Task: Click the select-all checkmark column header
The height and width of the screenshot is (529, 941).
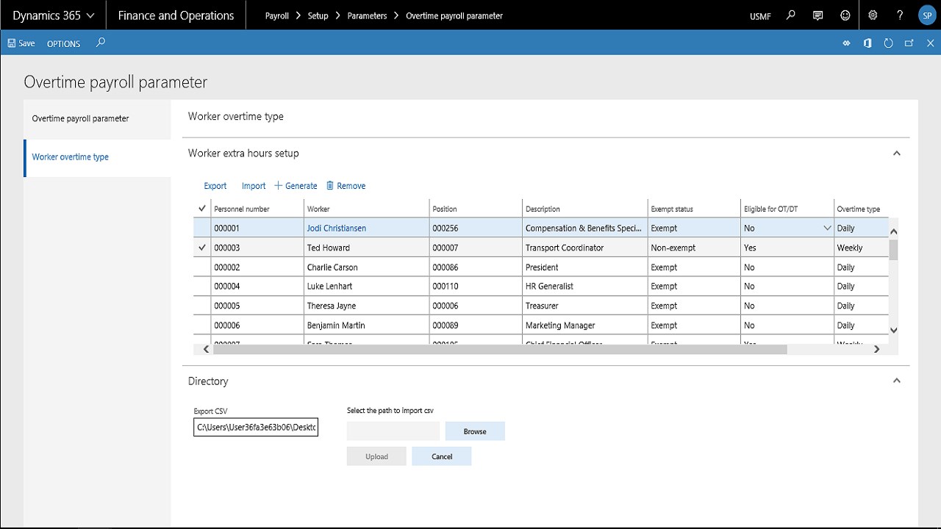Action: pyautogui.click(x=202, y=209)
